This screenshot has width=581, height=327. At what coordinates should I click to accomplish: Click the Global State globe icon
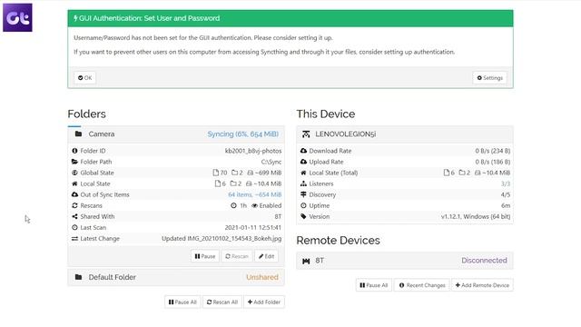[x=74, y=173]
